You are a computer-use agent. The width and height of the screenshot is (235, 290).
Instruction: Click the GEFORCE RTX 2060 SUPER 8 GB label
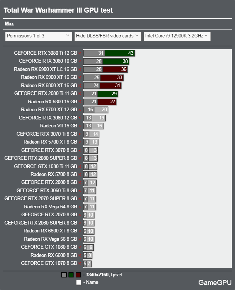[41, 223]
